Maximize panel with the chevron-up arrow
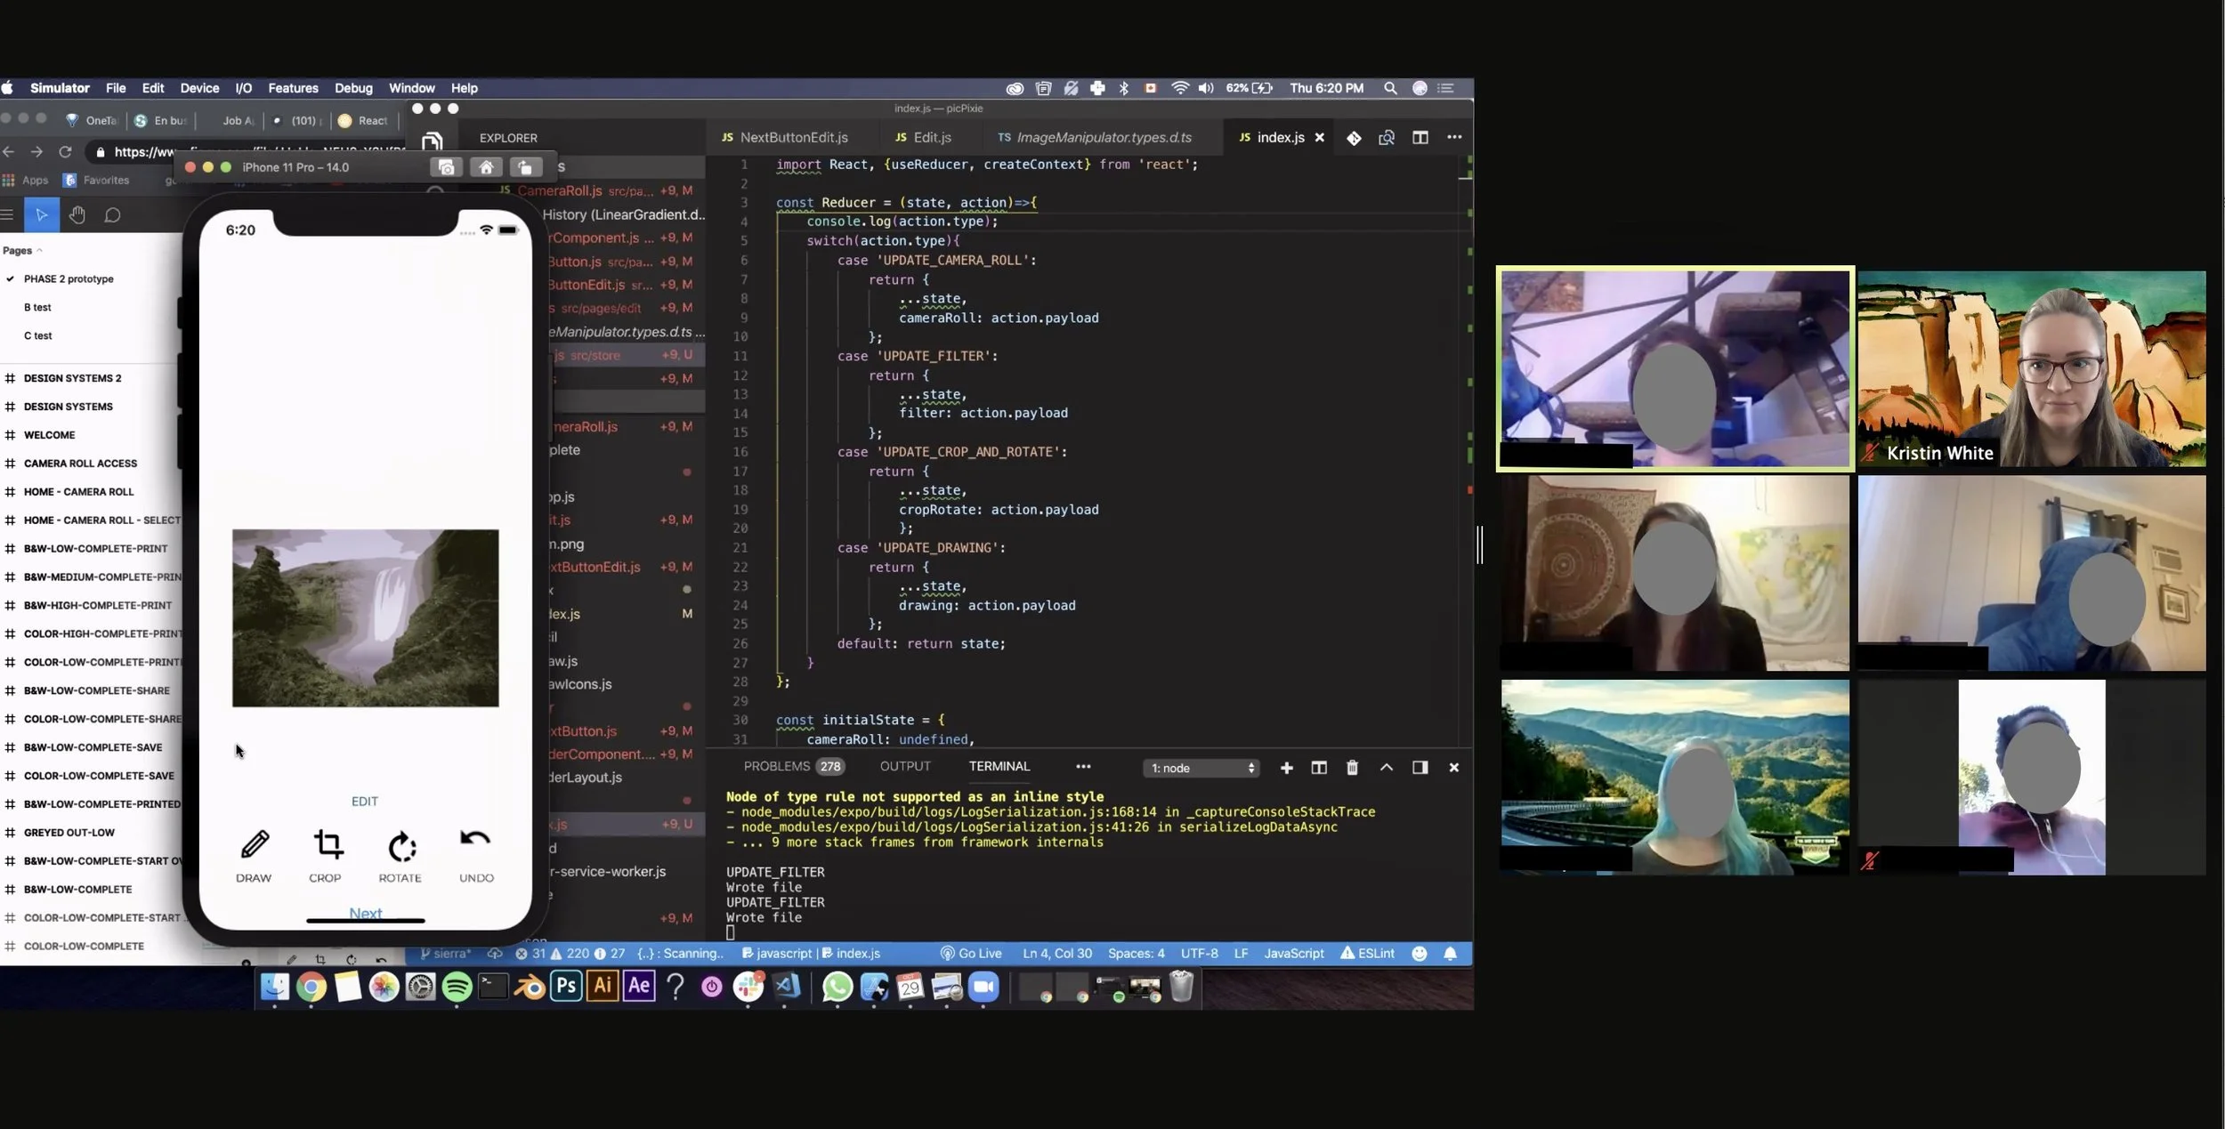 1386,768
